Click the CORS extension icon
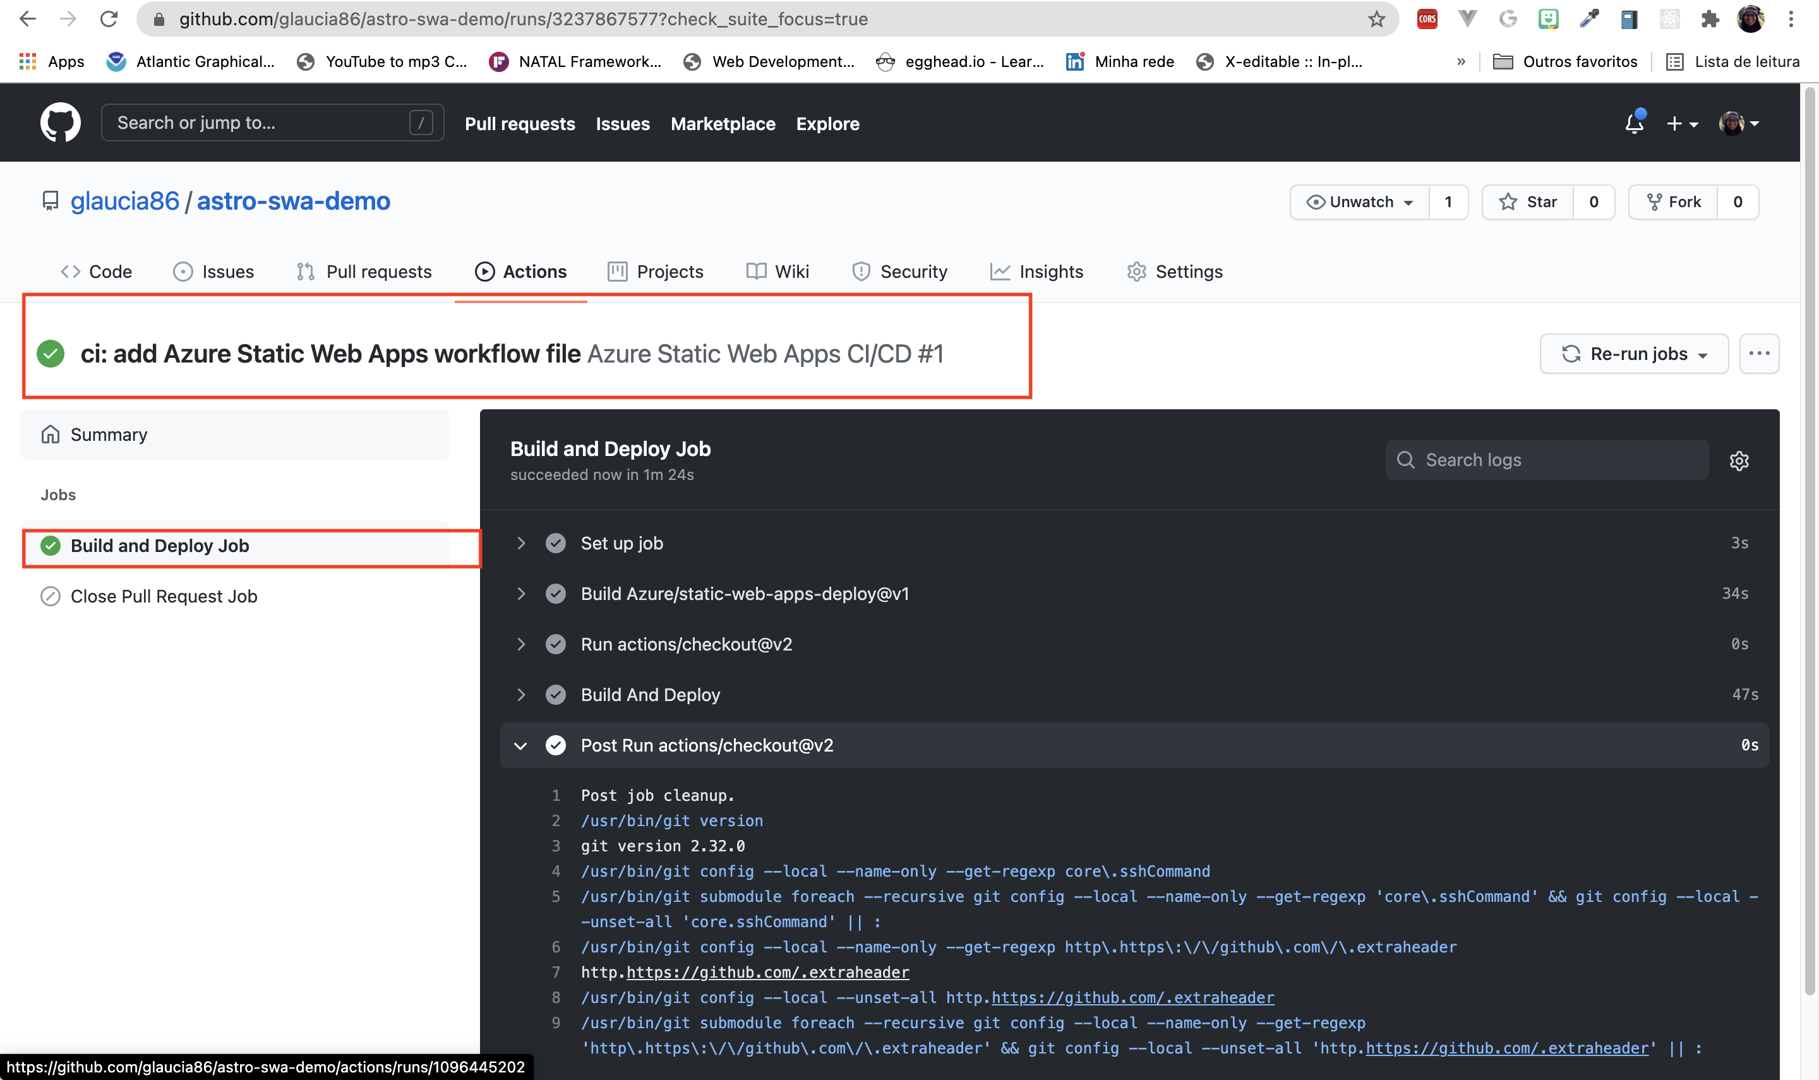The width and height of the screenshot is (1819, 1080). (x=1427, y=19)
